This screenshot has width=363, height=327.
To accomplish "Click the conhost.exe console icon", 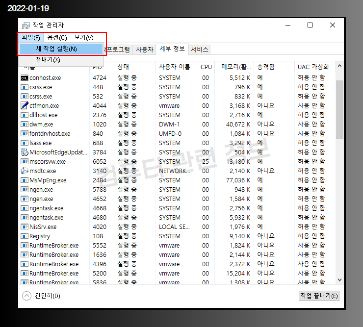I will (x=25, y=78).
